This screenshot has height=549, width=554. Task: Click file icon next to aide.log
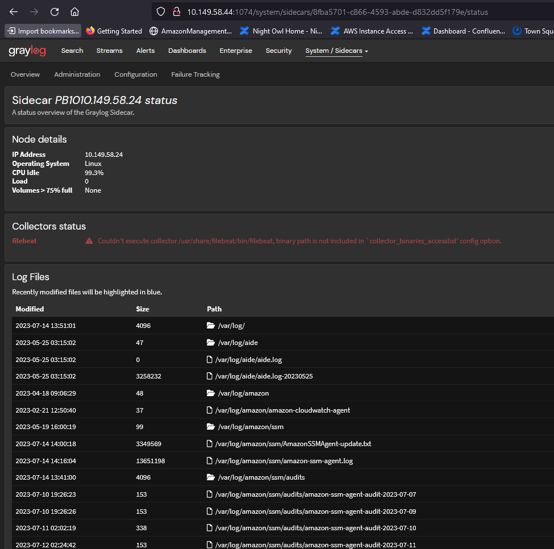point(210,360)
